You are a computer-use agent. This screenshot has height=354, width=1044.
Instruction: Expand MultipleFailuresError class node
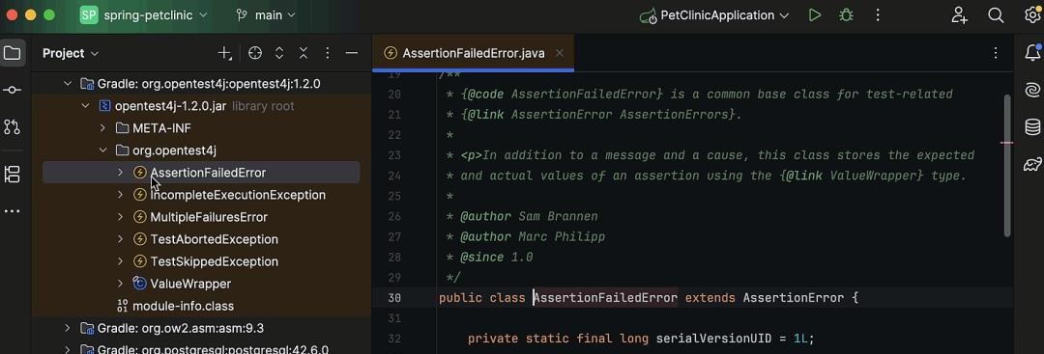coord(121,217)
